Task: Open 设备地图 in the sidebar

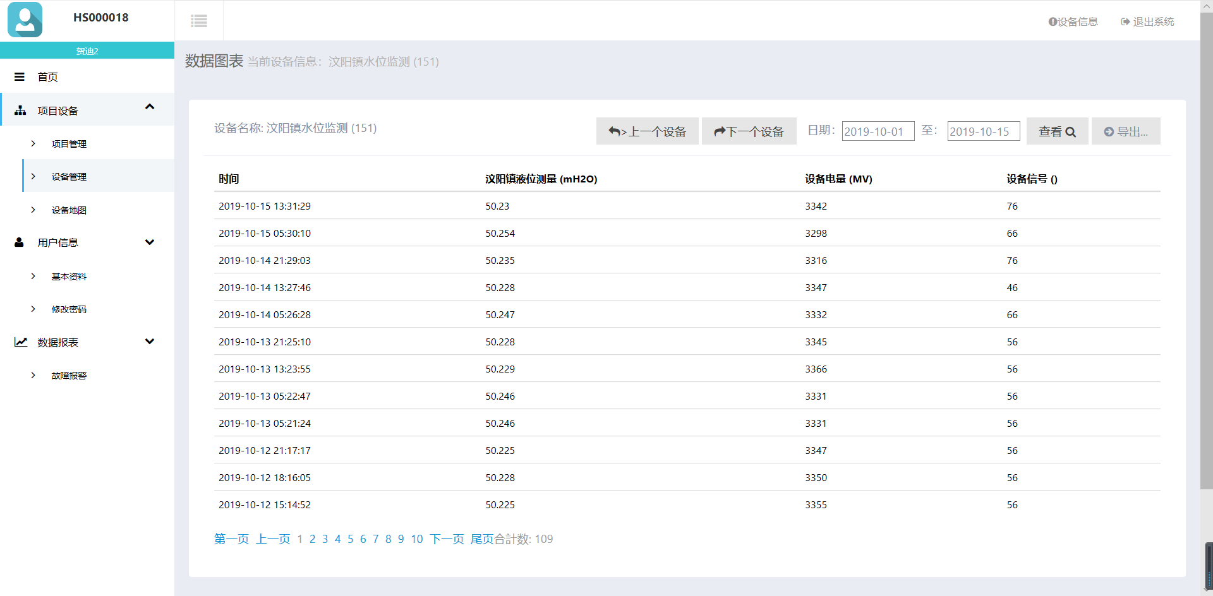Action: (69, 210)
